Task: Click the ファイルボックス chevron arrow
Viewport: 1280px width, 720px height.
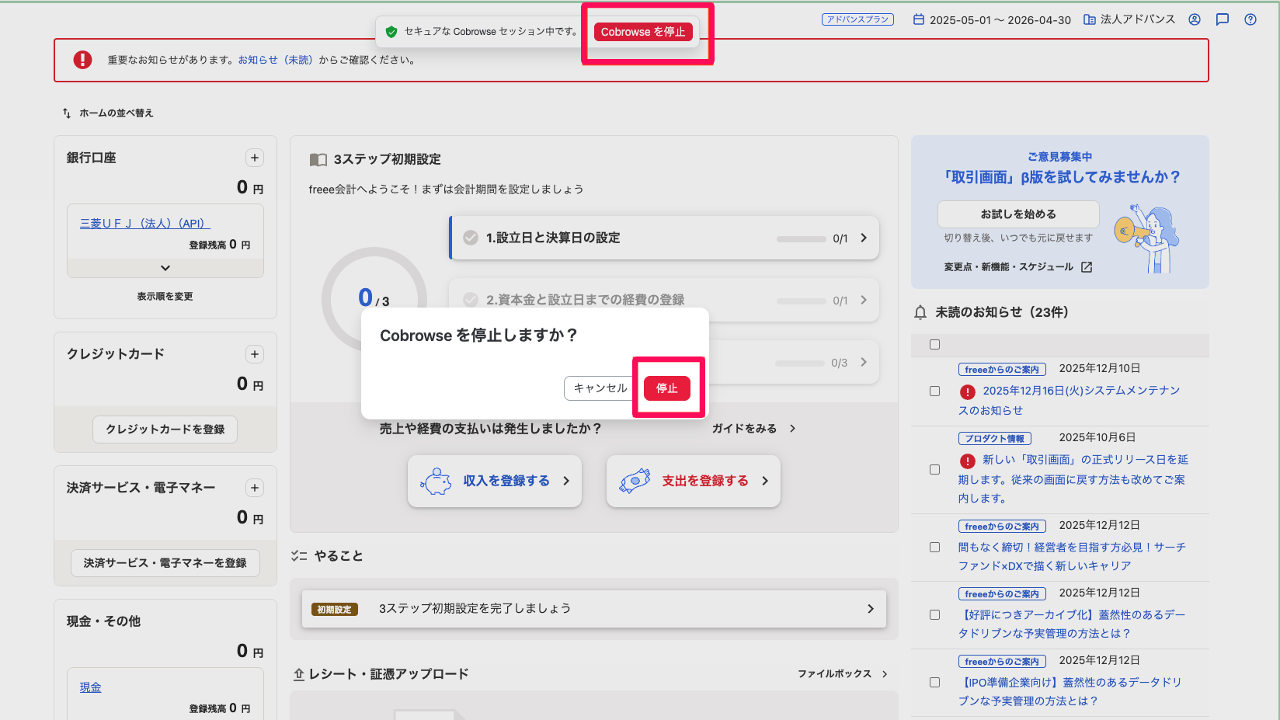Action: (885, 674)
